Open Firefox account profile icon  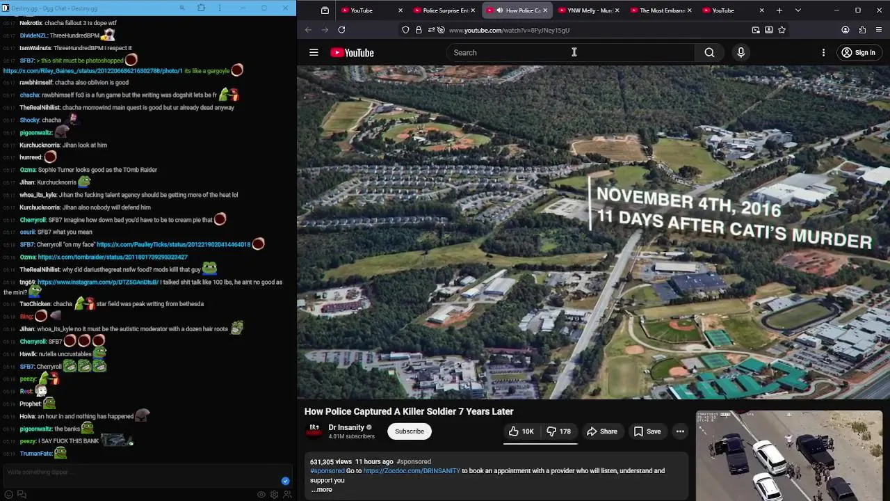pos(845,30)
